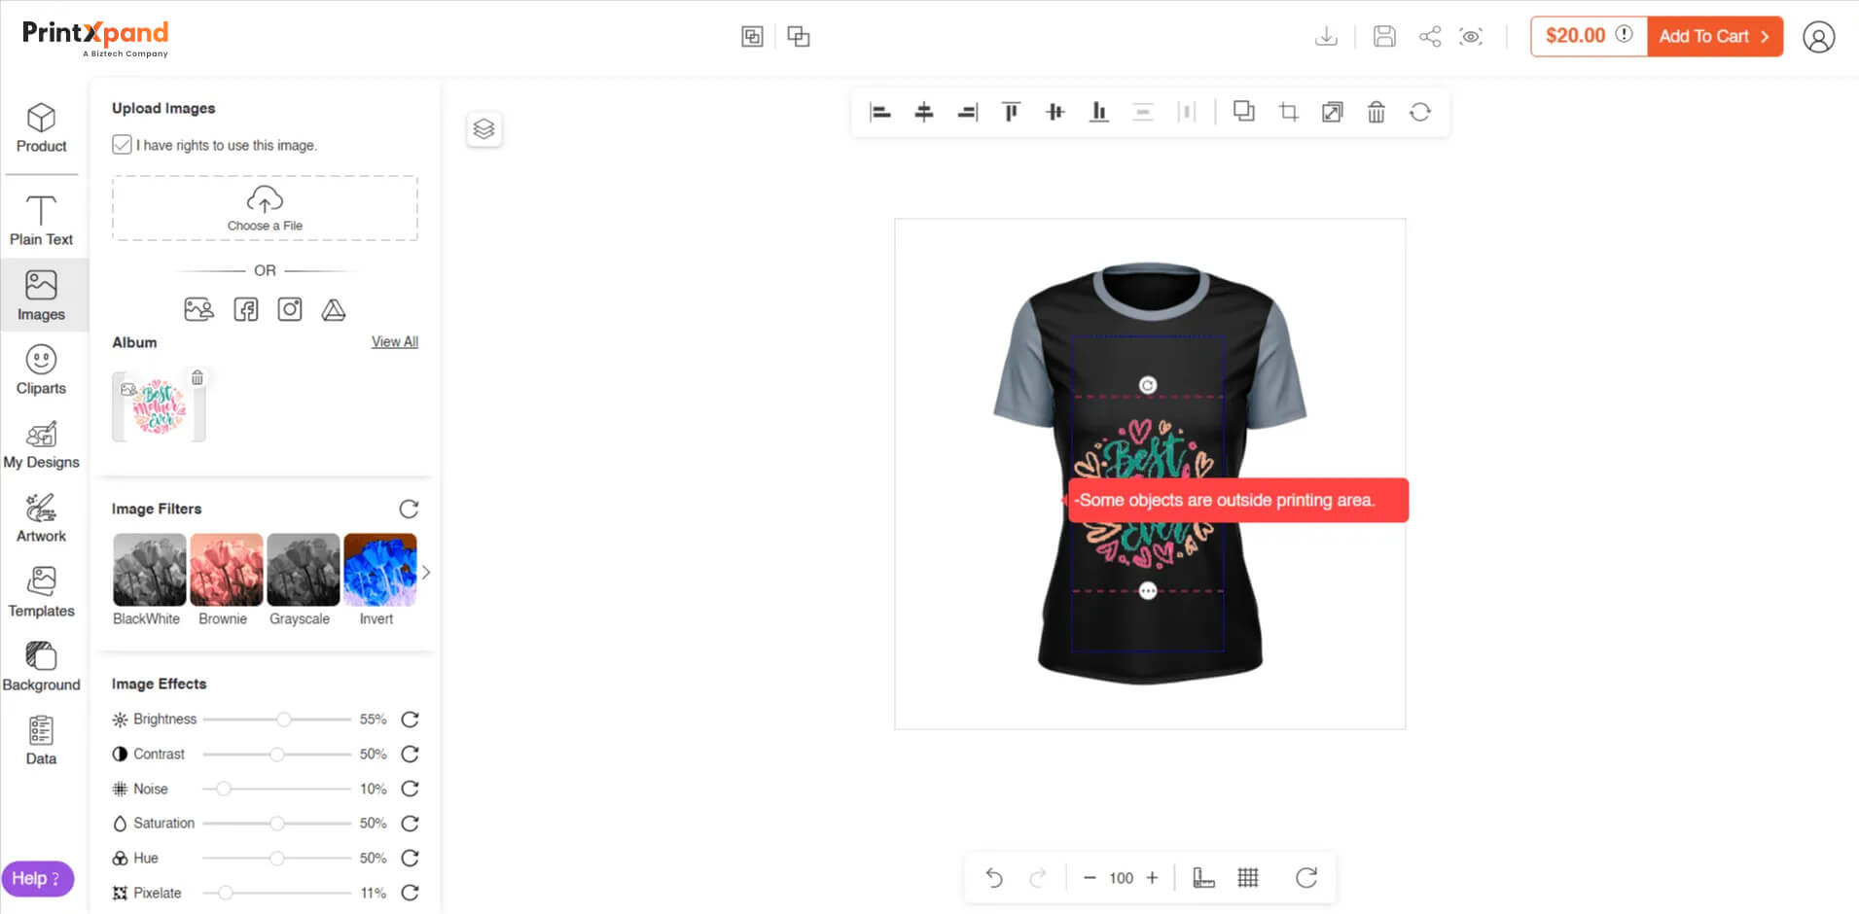Open the Cliparts tab
This screenshot has width=1859, height=914.
(x=41, y=370)
